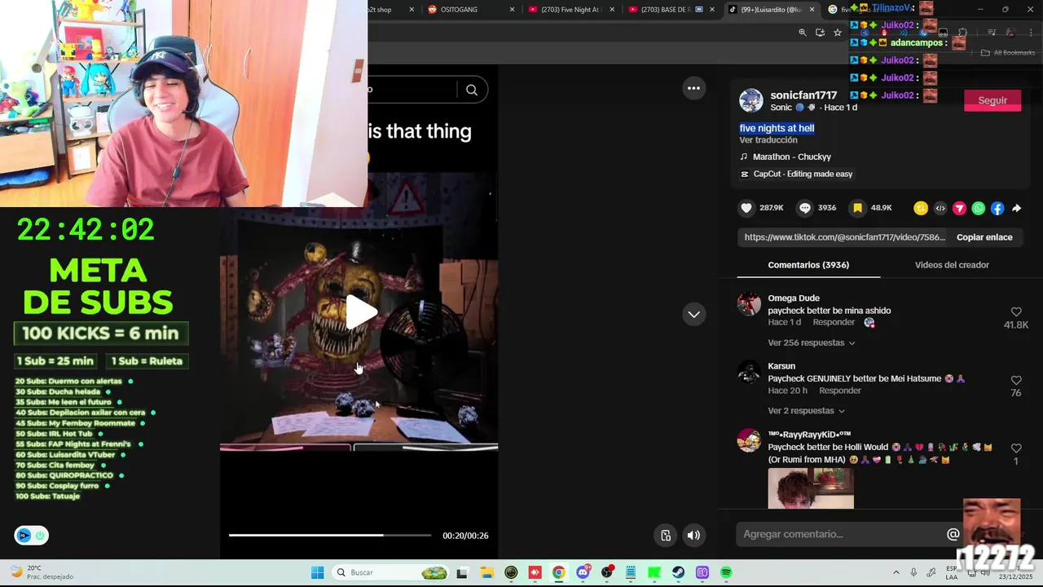Like Omega Dude's comment

[1016, 312]
